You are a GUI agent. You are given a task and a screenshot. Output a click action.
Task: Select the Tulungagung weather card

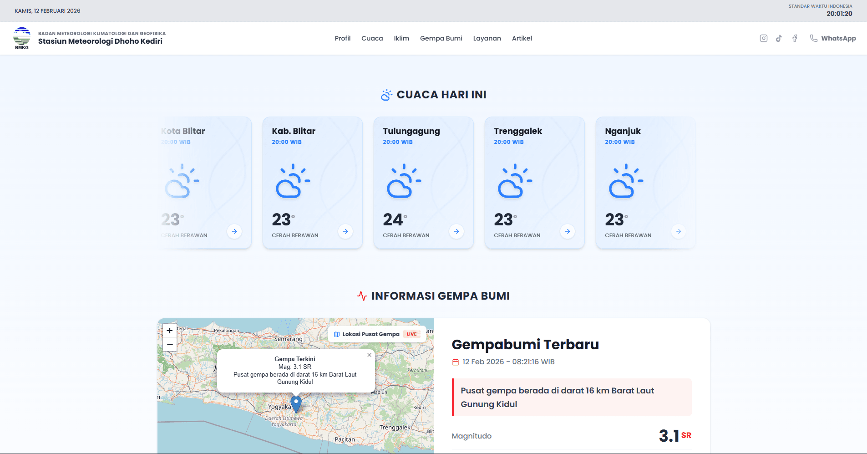(424, 183)
